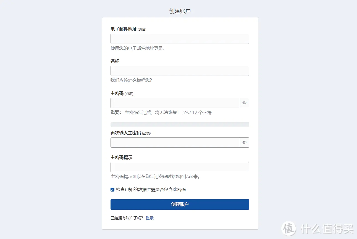Select the 主密码提示 input box
357x239 pixels.
[x=180, y=167]
